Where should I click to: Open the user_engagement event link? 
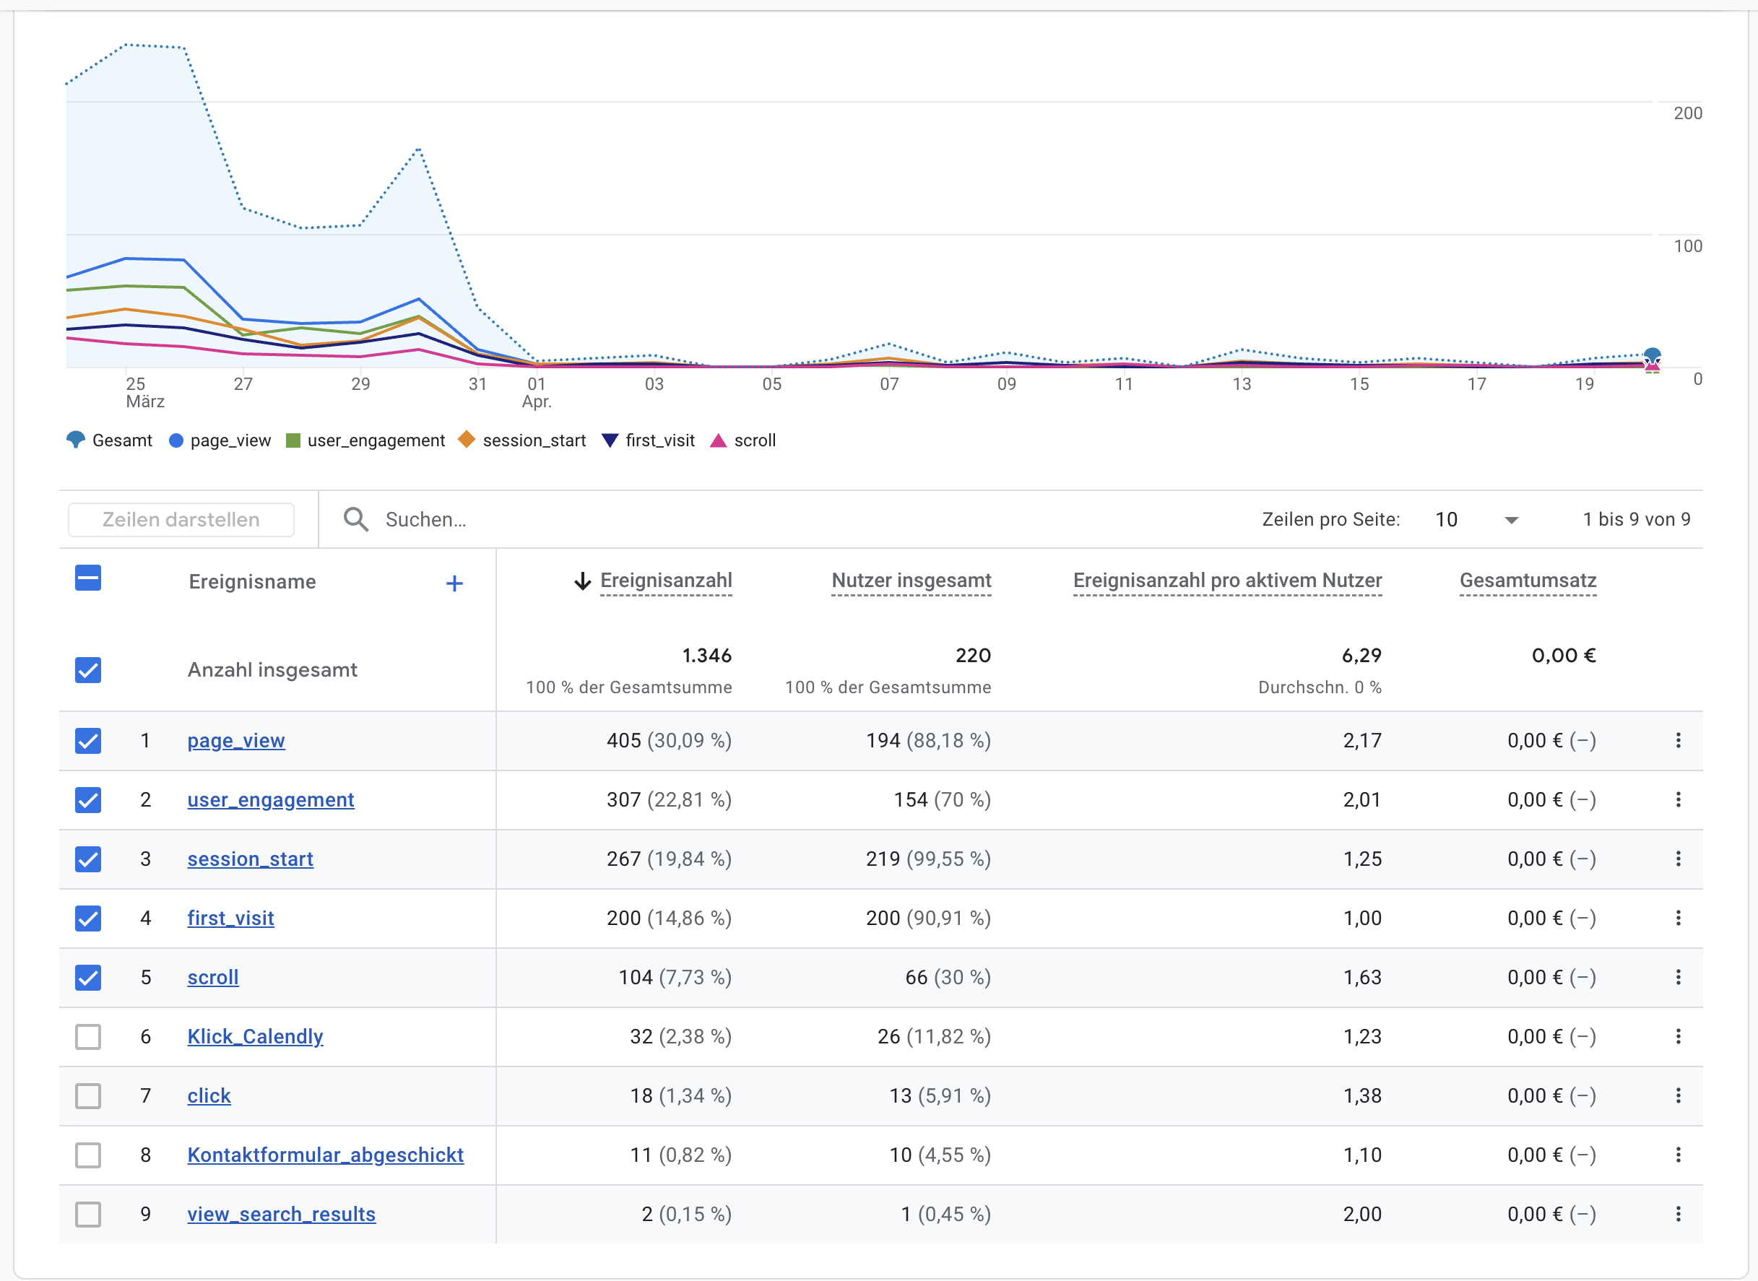[270, 799]
